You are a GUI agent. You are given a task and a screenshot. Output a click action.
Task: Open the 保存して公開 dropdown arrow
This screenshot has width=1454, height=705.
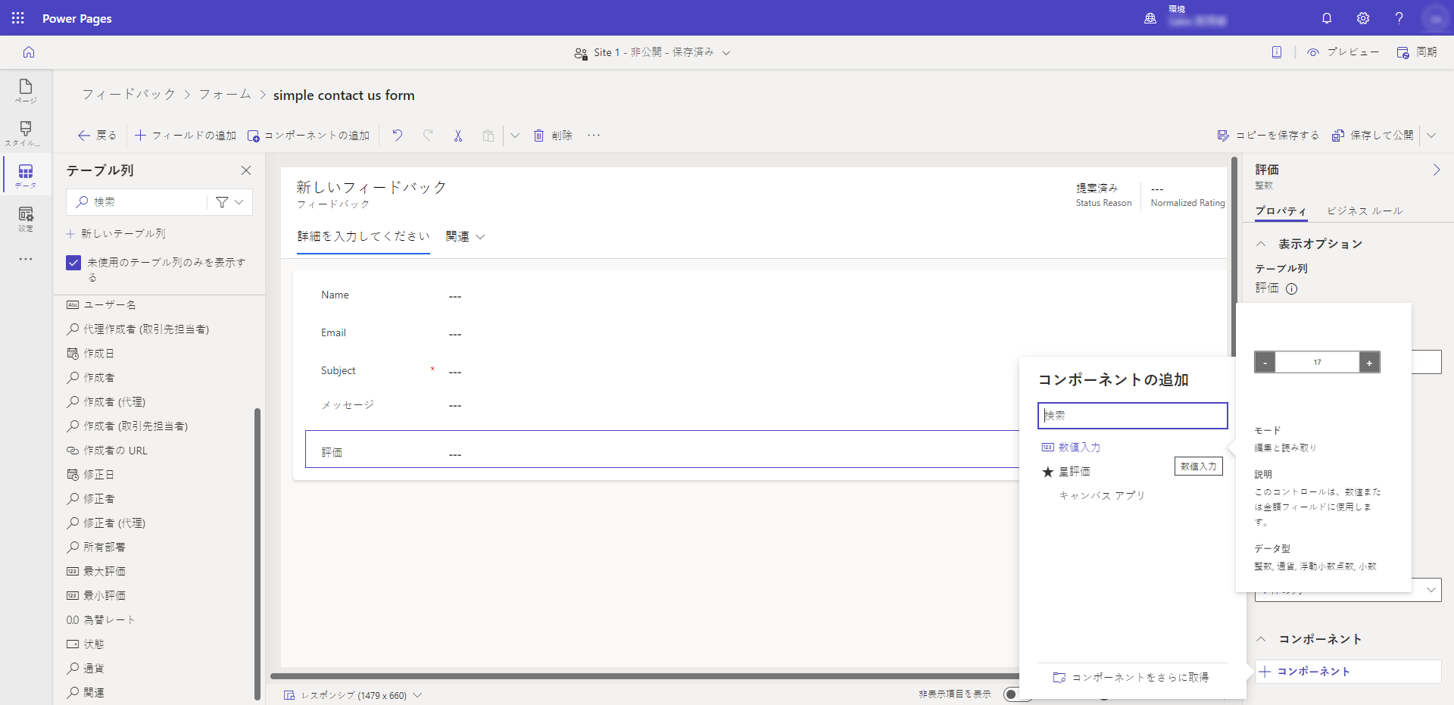[1431, 136]
